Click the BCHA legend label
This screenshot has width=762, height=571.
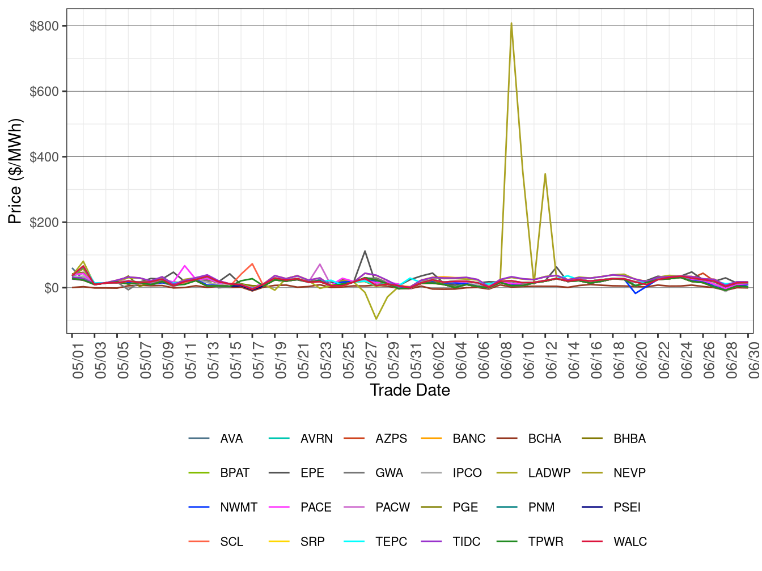pos(544,439)
